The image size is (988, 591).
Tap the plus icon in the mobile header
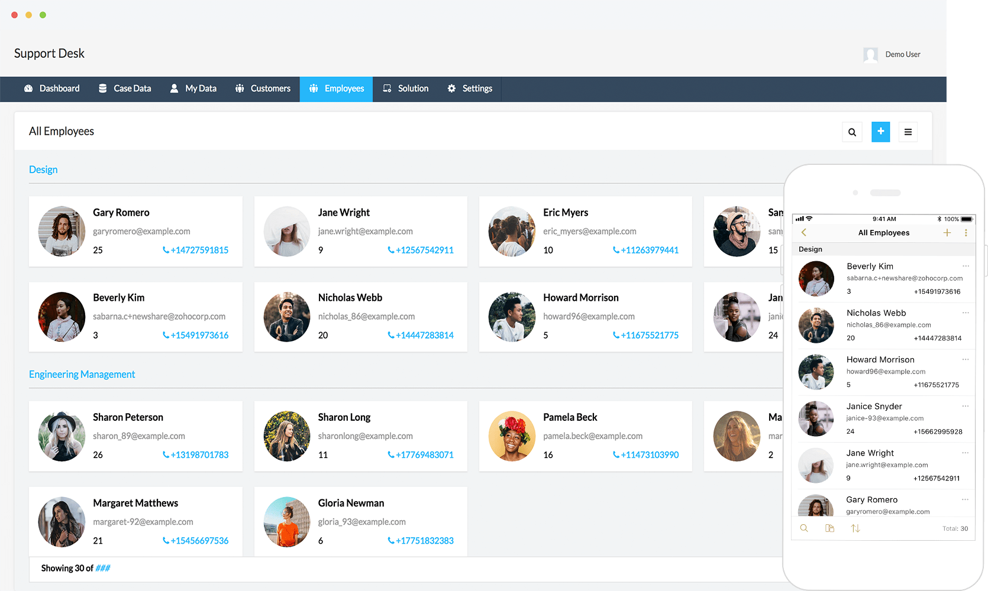tap(947, 232)
